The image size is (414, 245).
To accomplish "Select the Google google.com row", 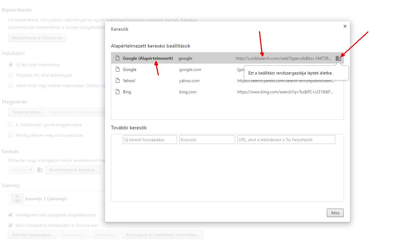I will click(x=227, y=69).
